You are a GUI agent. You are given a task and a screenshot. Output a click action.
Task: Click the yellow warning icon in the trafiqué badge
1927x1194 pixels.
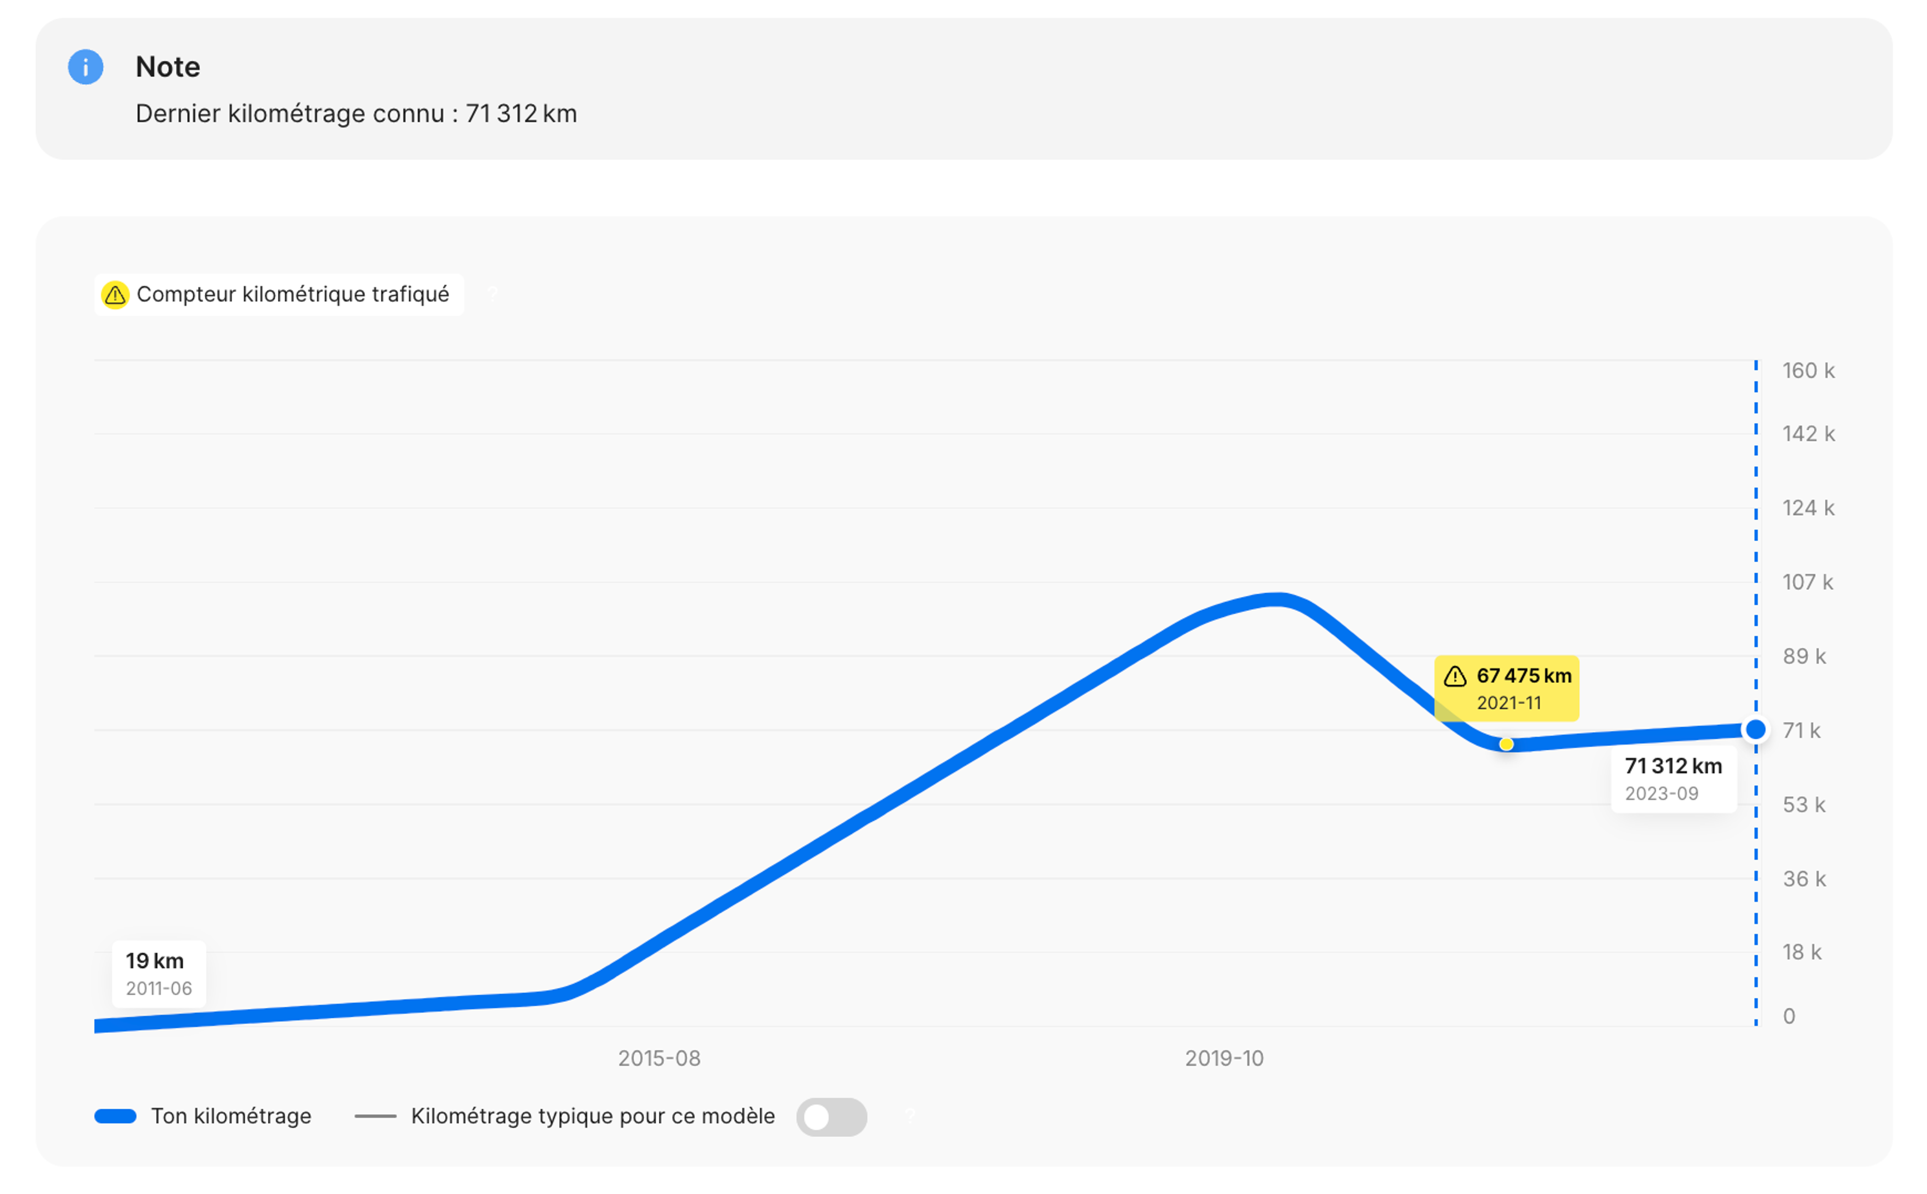(x=115, y=295)
